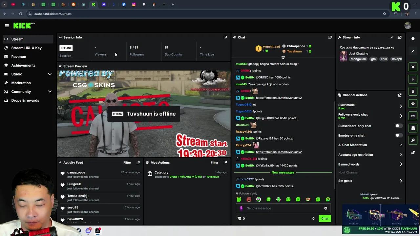Image resolution: width=420 pixels, height=236 pixels.
Task: Open Moderation page
Action: [x=28, y=83]
